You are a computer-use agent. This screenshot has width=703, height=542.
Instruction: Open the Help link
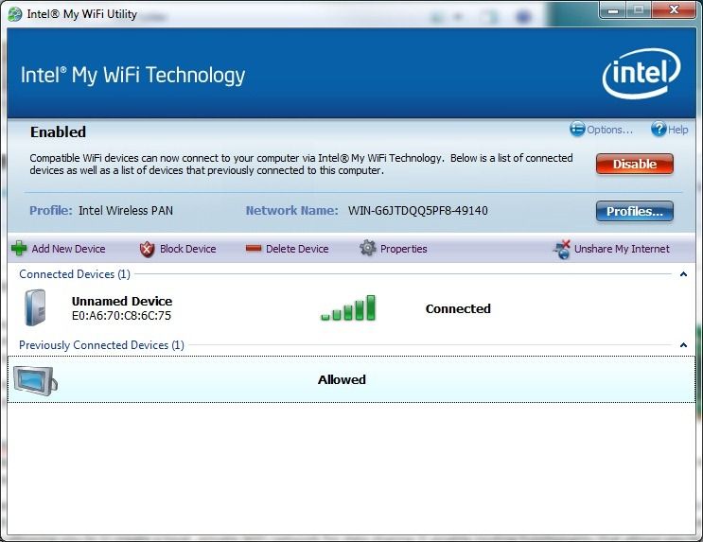677,130
